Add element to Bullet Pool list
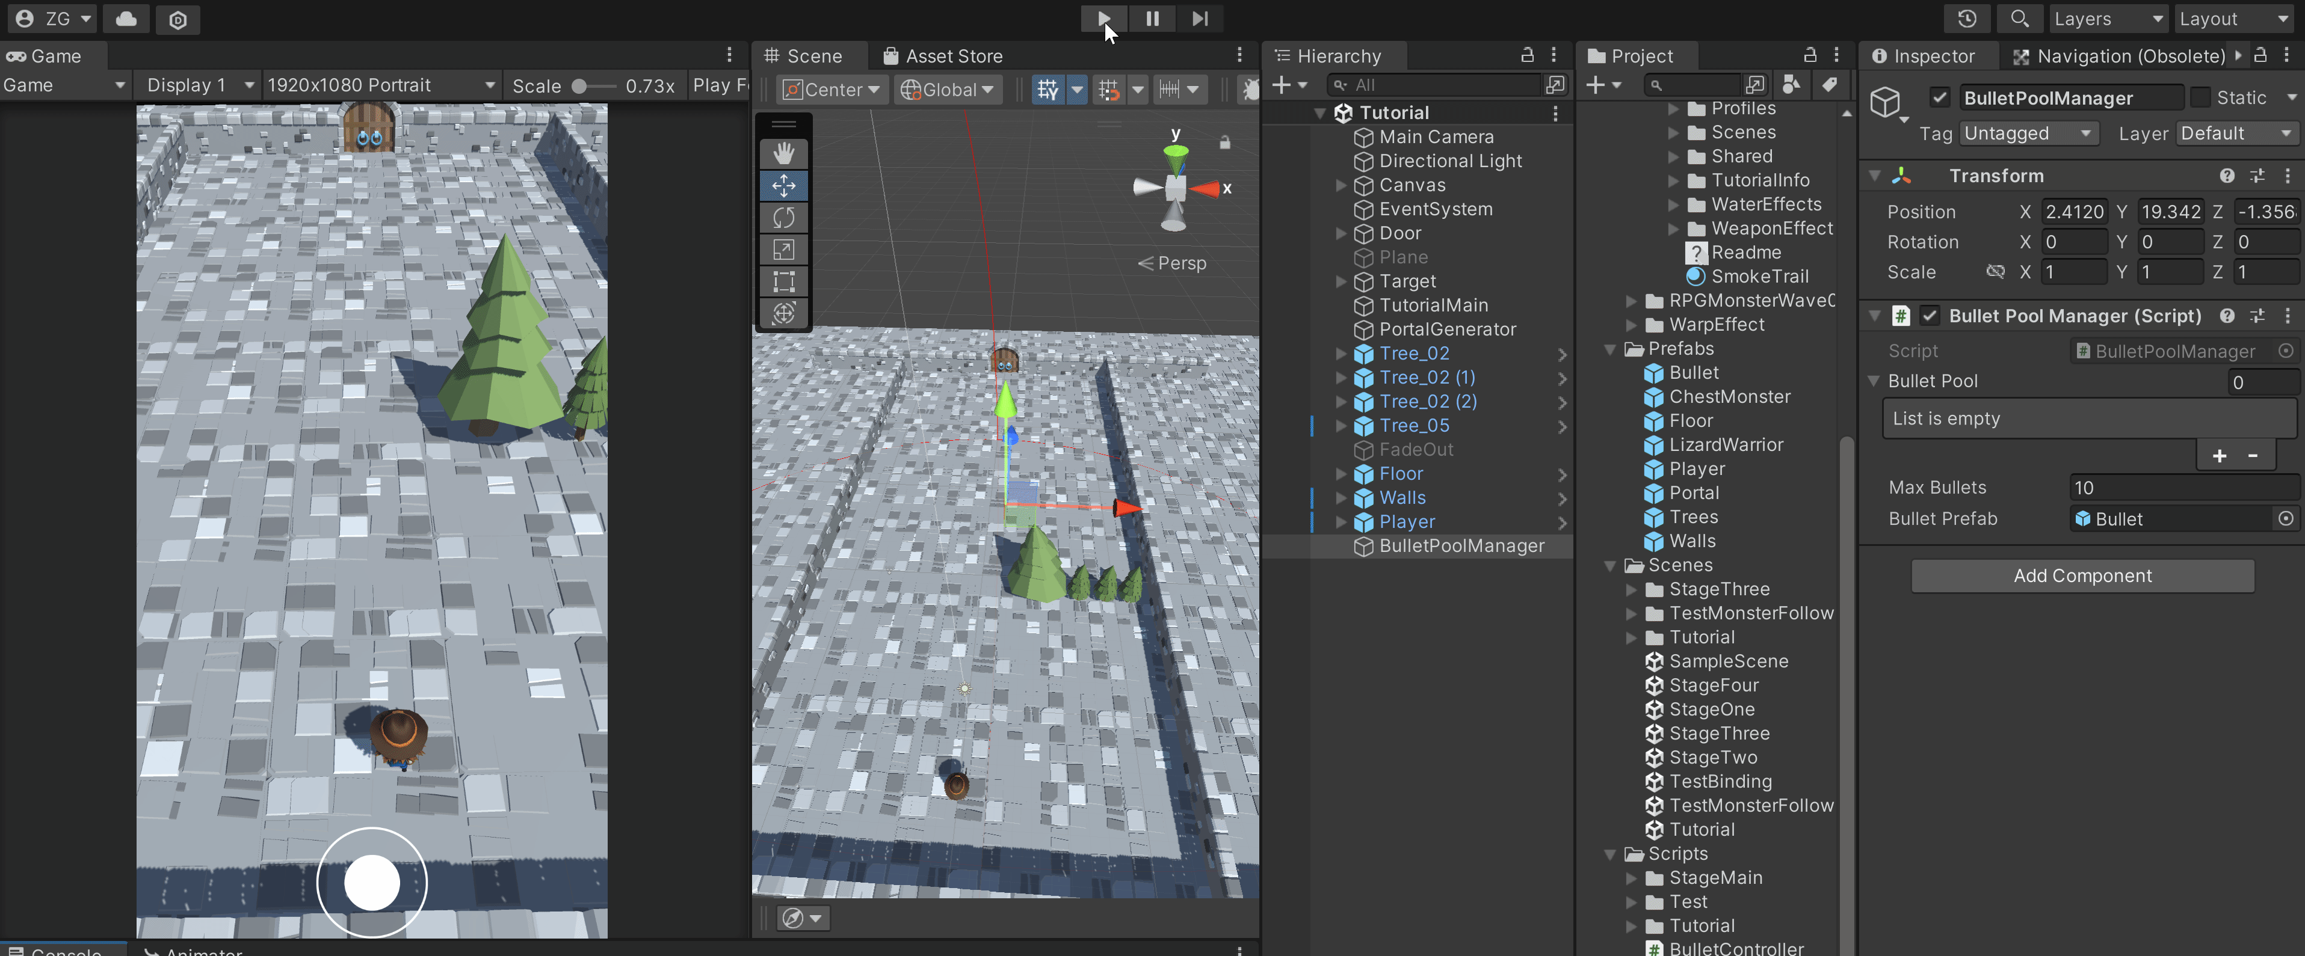This screenshot has height=956, width=2305. pyautogui.click(x=2218, y=456)
